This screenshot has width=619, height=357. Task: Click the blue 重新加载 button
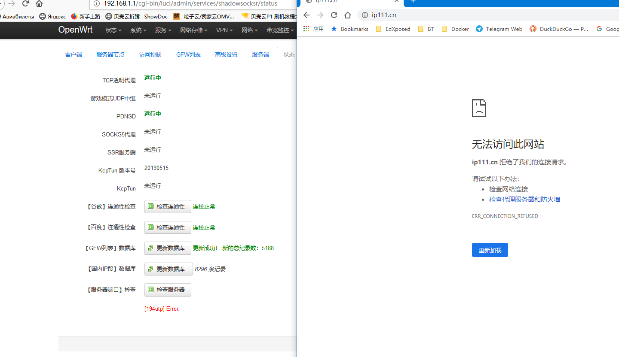point(490,250)
